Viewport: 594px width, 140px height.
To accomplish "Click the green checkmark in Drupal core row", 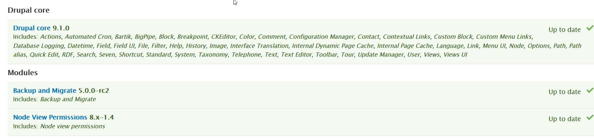I will [590, 28].
